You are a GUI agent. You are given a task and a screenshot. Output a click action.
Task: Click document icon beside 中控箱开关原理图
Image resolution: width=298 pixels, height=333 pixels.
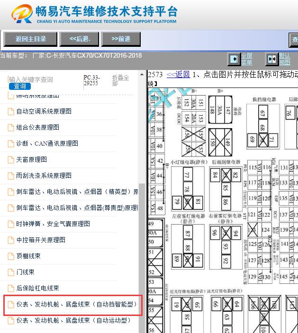[x=11, y=240]
